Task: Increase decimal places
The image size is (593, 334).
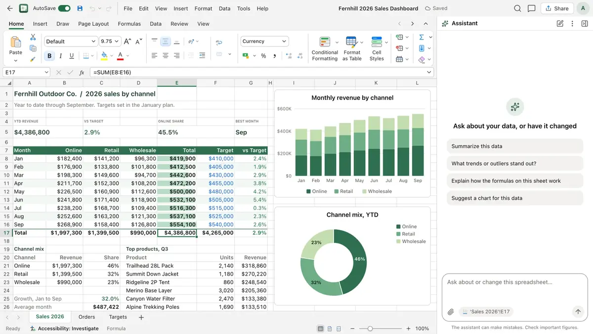Action: coord(289,56)
